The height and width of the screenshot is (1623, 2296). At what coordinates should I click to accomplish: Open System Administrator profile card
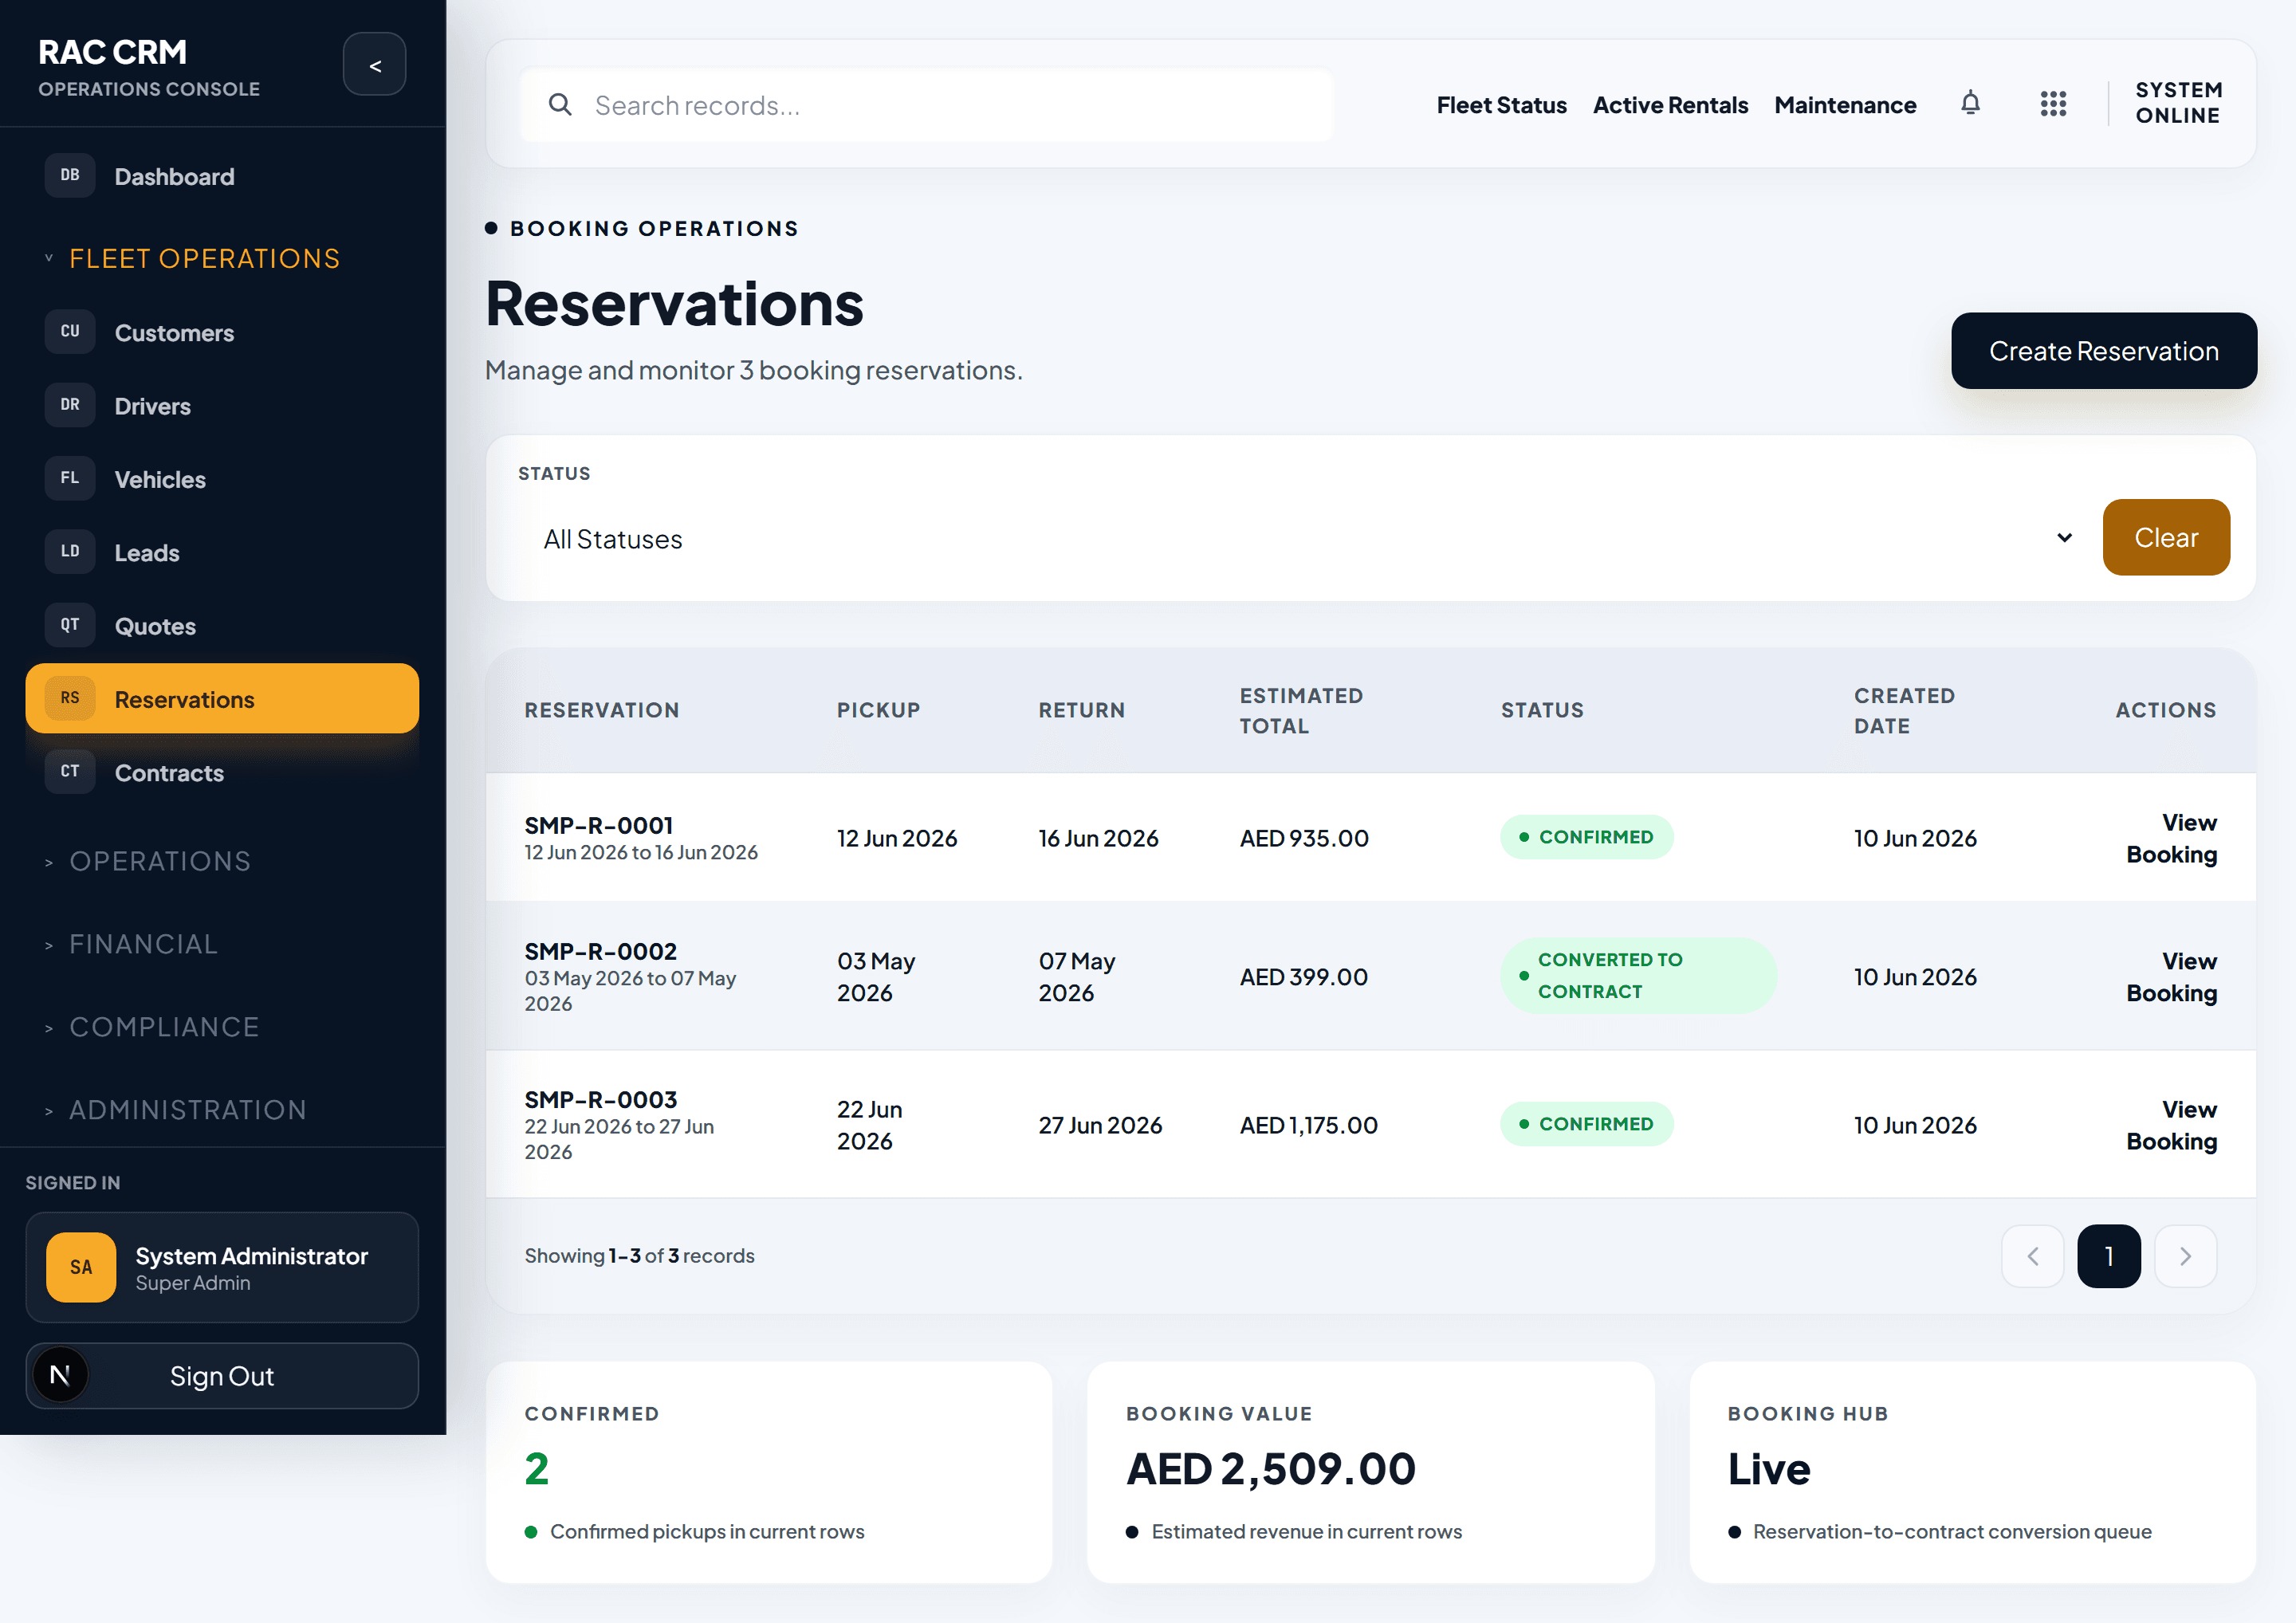pyautogui.click(x=222, y=1267)
